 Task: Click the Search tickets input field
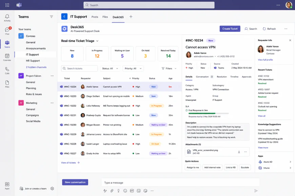pyautogui.click(x=79, y=69)
